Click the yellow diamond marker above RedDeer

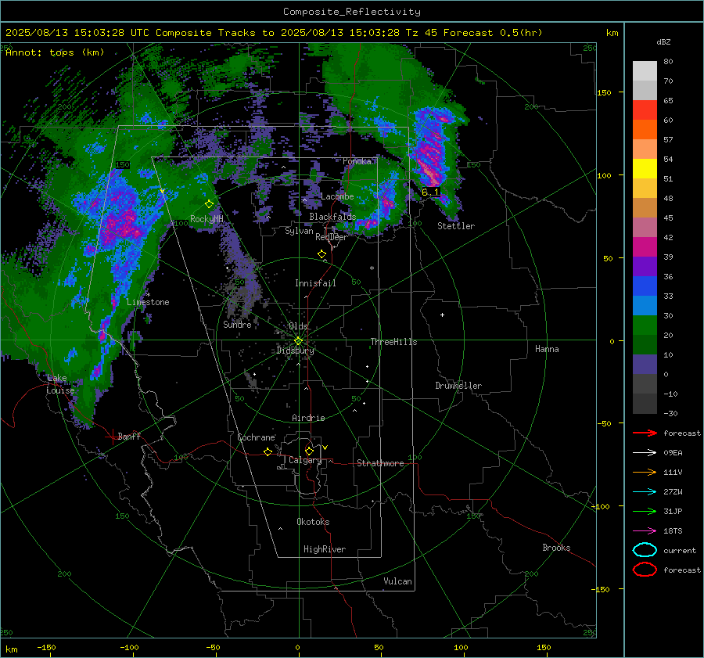coord(321,254)
